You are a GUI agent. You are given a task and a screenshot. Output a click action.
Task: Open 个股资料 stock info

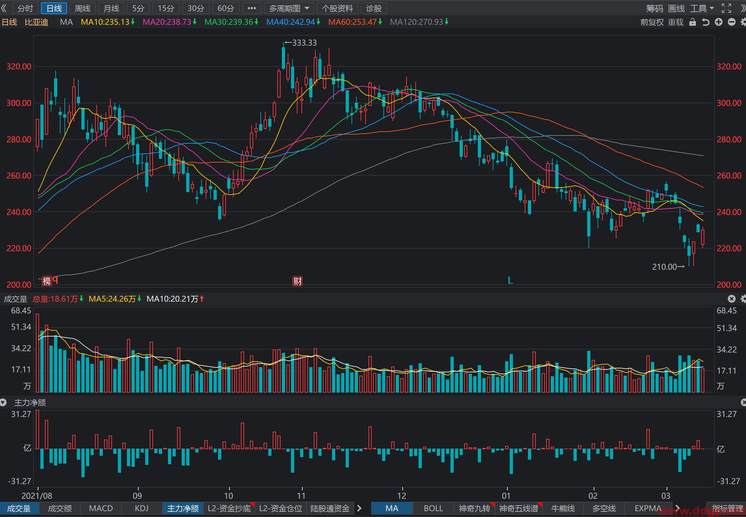coord(338,8)
